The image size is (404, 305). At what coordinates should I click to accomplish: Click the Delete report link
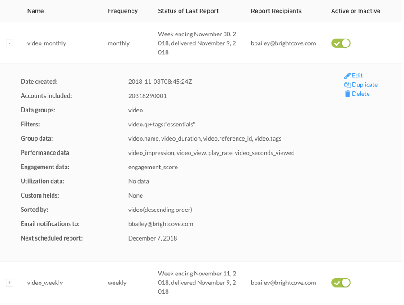coord(361,94)
